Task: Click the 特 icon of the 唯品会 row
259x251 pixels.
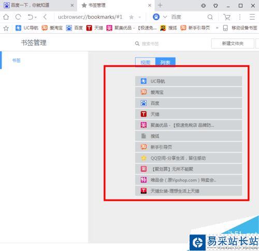Action: (143, 180)
